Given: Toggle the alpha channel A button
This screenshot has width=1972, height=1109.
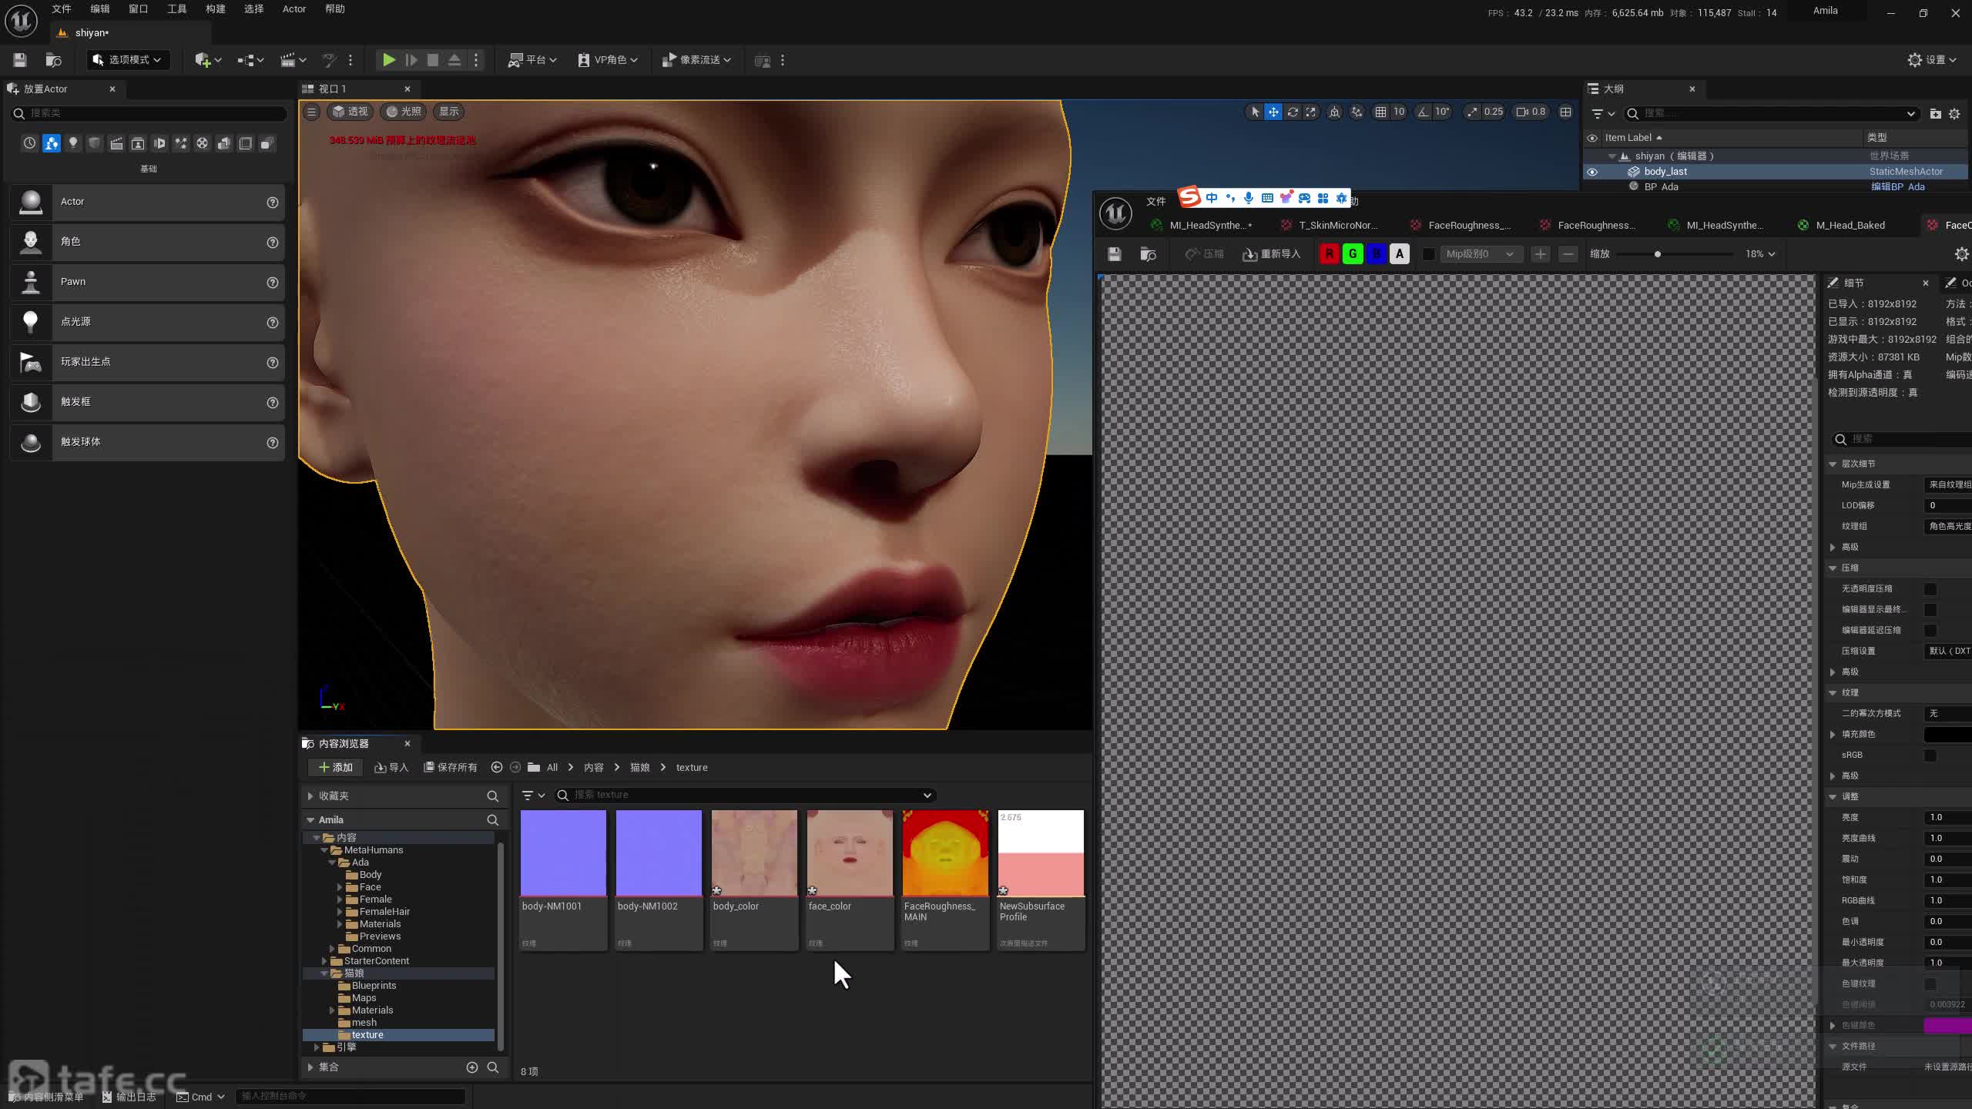Looking at the screenshot, I should tap(1400, 254).
